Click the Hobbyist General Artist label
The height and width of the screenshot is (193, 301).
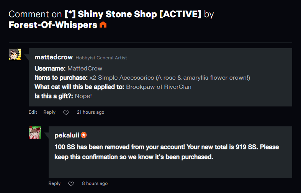pos(101,58)
